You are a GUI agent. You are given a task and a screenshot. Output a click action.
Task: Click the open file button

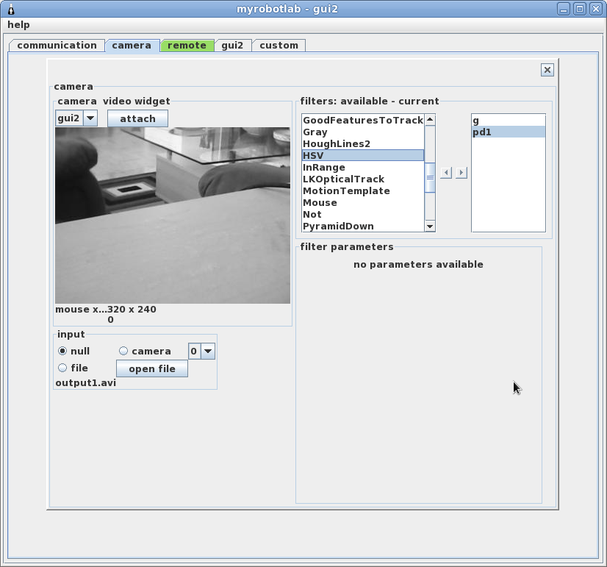(151, 368)
